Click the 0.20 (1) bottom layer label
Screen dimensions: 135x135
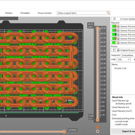[x=91, y=117]
